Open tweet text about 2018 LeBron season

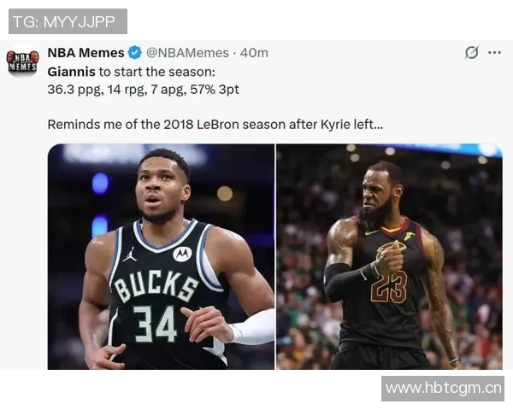coord(215,125)
